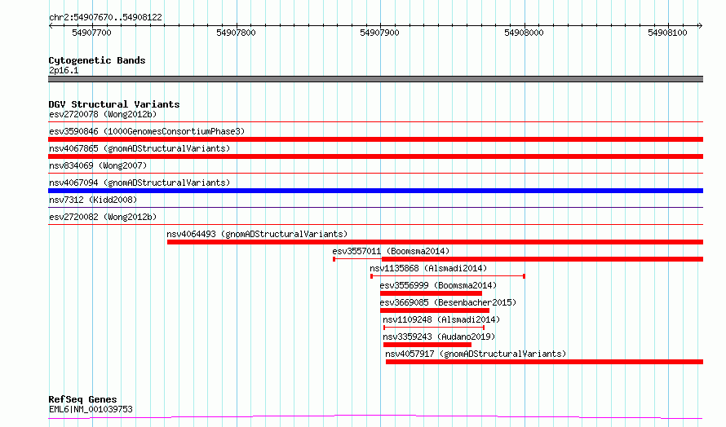Click the left arrowhead of the coordinate ruler
This screenshot has height=427, width=726.
(x=51, y=26)
